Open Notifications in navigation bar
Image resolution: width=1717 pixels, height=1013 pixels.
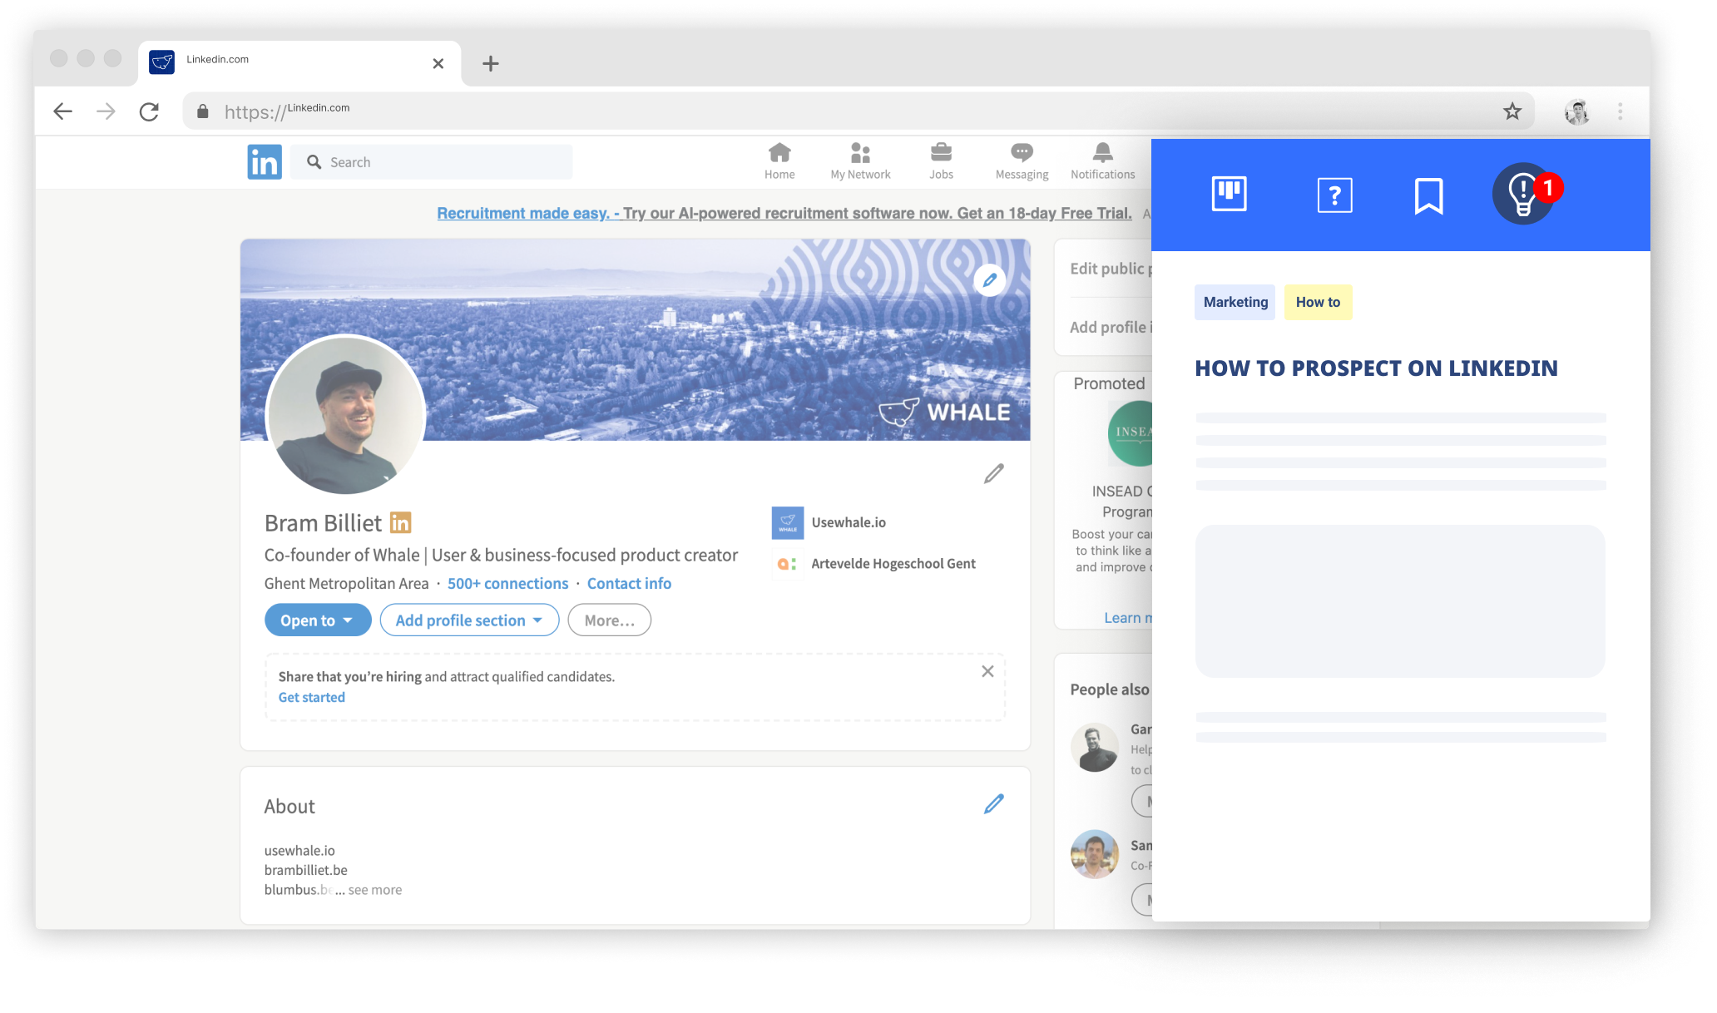[x=1102, y=161]
